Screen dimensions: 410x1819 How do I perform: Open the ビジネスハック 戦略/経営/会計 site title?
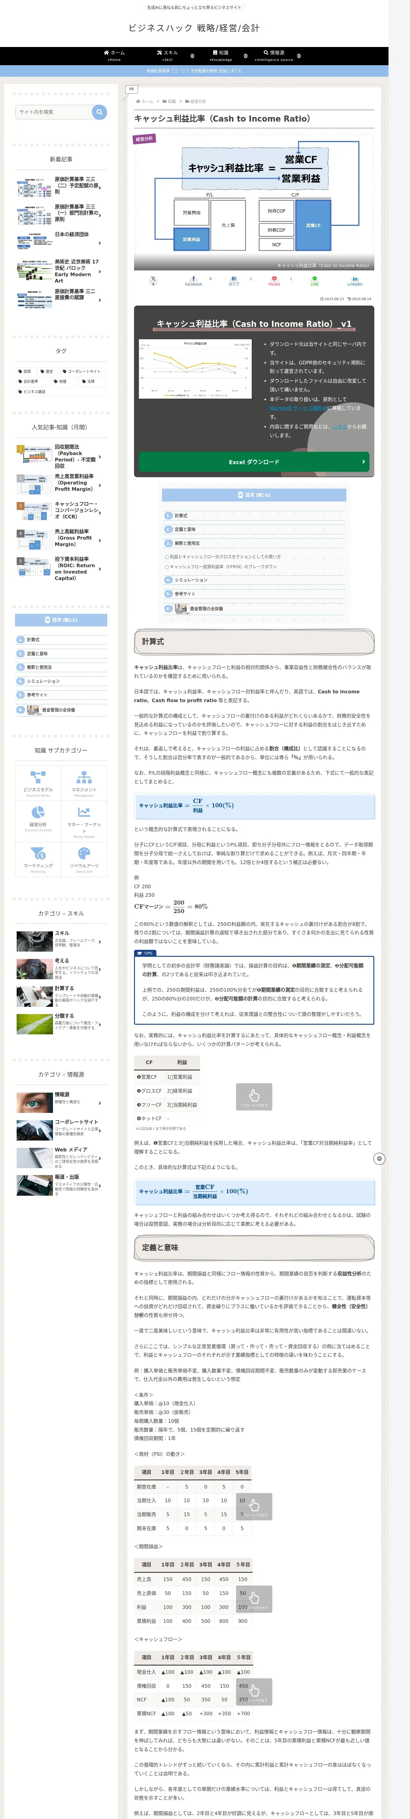click(x=194, y=28)
